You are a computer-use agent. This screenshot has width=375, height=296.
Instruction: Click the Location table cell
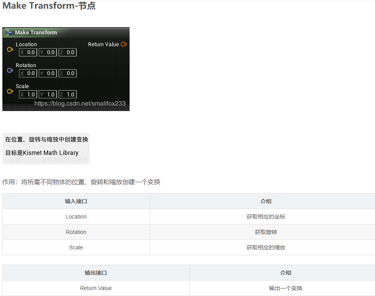[x=76, y=217]
